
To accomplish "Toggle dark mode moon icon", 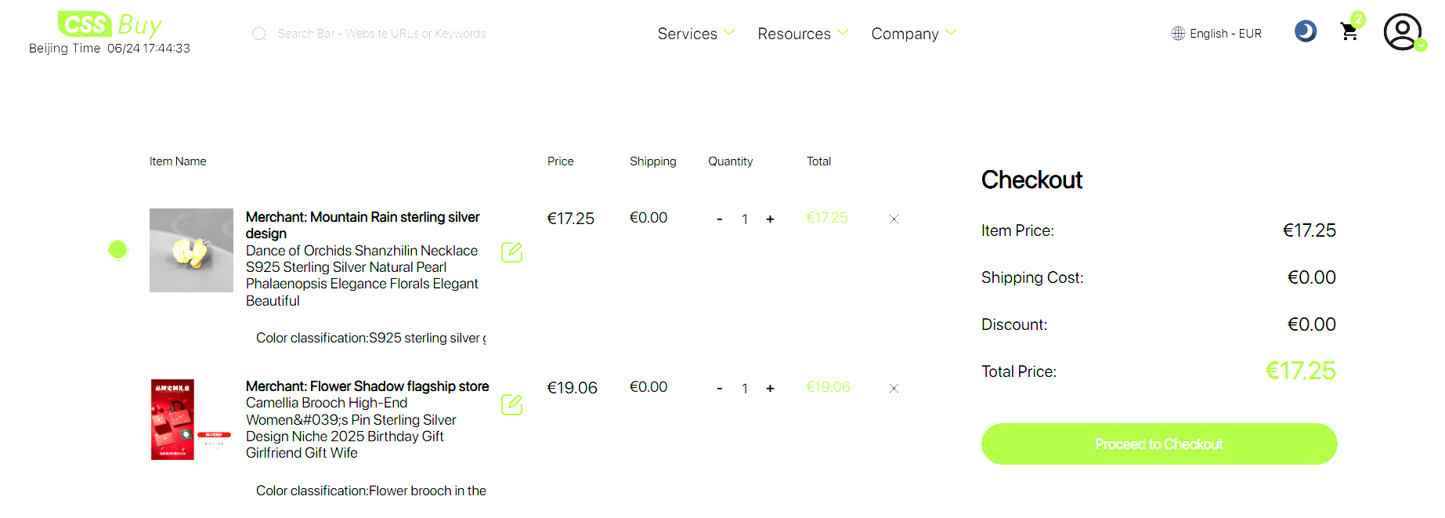I will [x=1306, y=31].
